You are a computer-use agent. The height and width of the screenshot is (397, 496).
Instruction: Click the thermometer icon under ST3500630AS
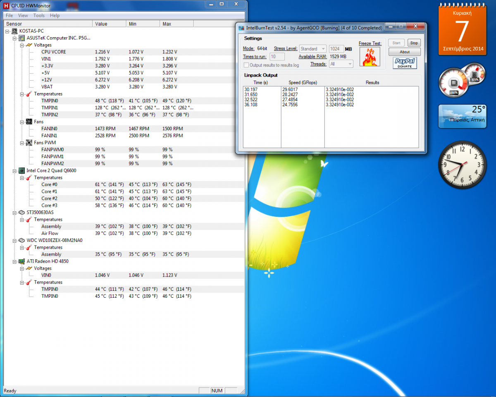pos(29,219)
